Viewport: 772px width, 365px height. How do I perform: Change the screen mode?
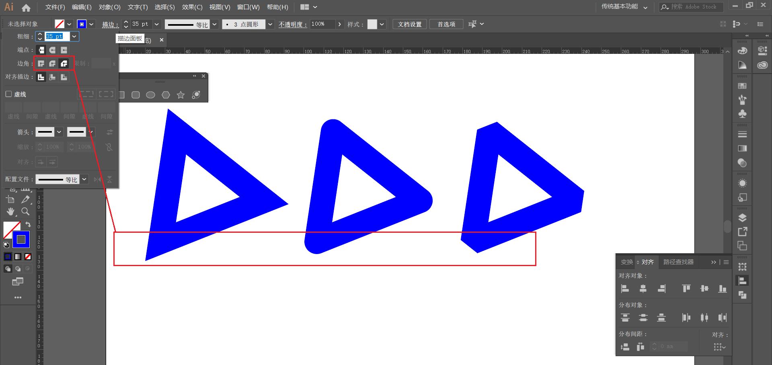(18, 281)
